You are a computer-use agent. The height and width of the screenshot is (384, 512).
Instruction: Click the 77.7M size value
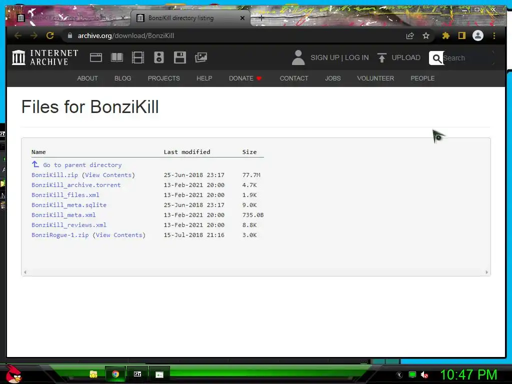coord(251,175)
